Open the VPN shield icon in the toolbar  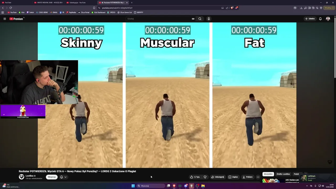click(321, 8)
